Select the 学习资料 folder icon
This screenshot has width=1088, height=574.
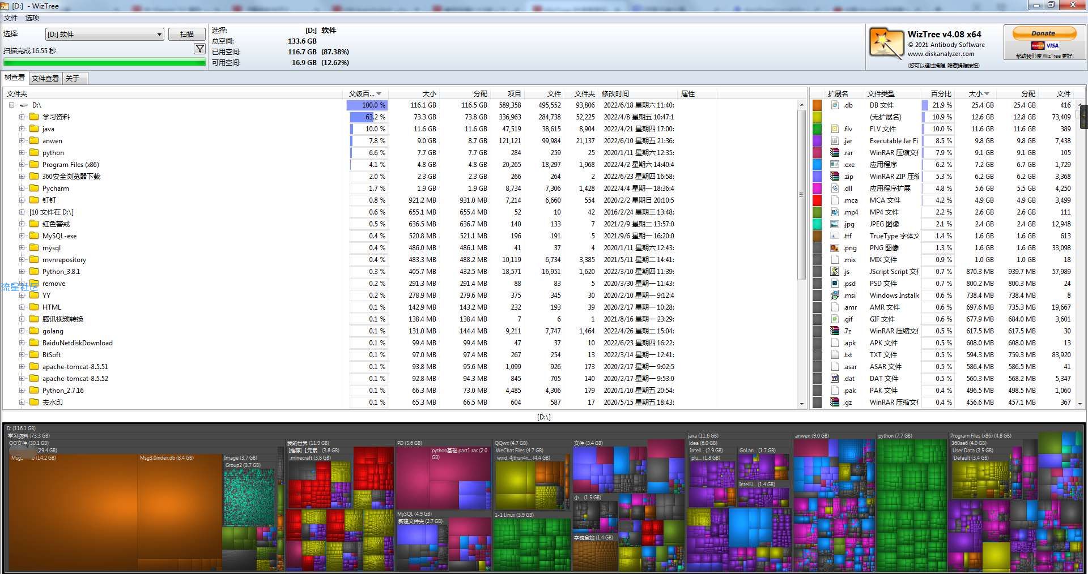(x=34, y=117)
